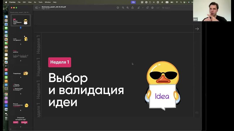Select page 1 thumbnail with sunglasses duck
This screenshot has width=234, height=131.
click(20, 20)
